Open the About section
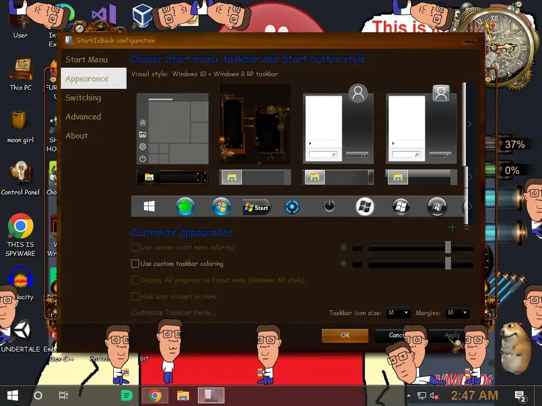The image size is (542, 406). (x=77, y=136)
